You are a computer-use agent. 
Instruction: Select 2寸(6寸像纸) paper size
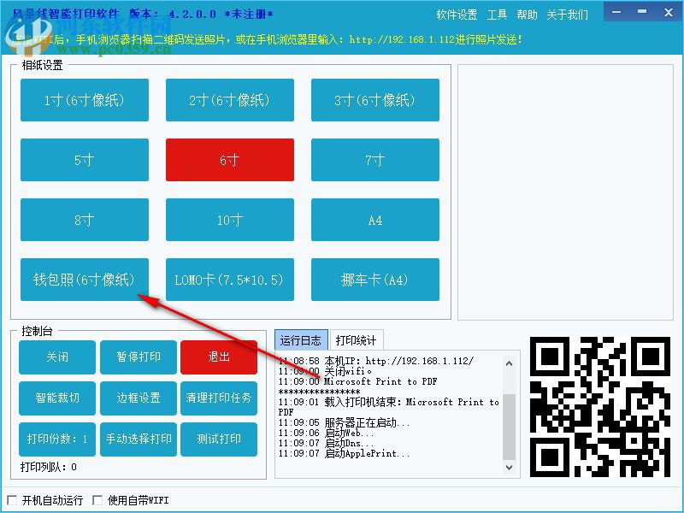[x=229, y=100]
